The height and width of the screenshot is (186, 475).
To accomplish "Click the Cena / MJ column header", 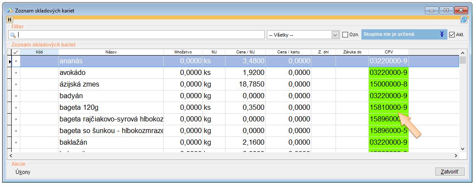I will (244, 52).
